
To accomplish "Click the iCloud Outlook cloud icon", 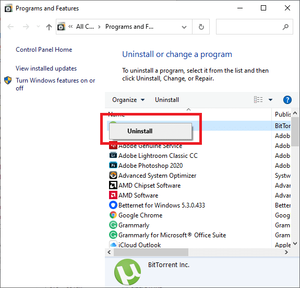I will 113,245.
